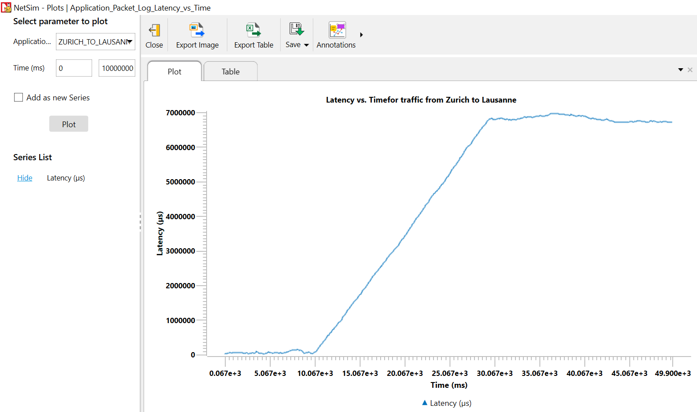The width and height of the screenshot is (697, 412).
Task: Click the chart title Latency vs. Time text
Action: click(421, 100)
